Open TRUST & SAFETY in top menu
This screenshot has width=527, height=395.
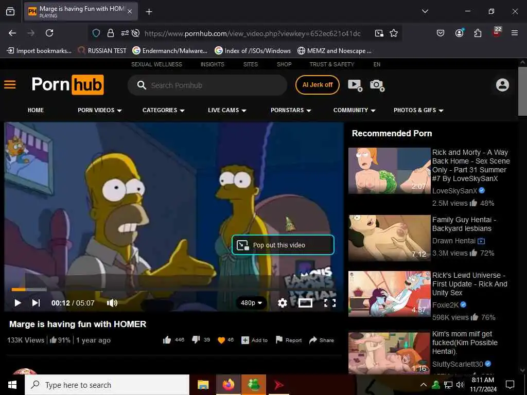click(x=332, y=64)
